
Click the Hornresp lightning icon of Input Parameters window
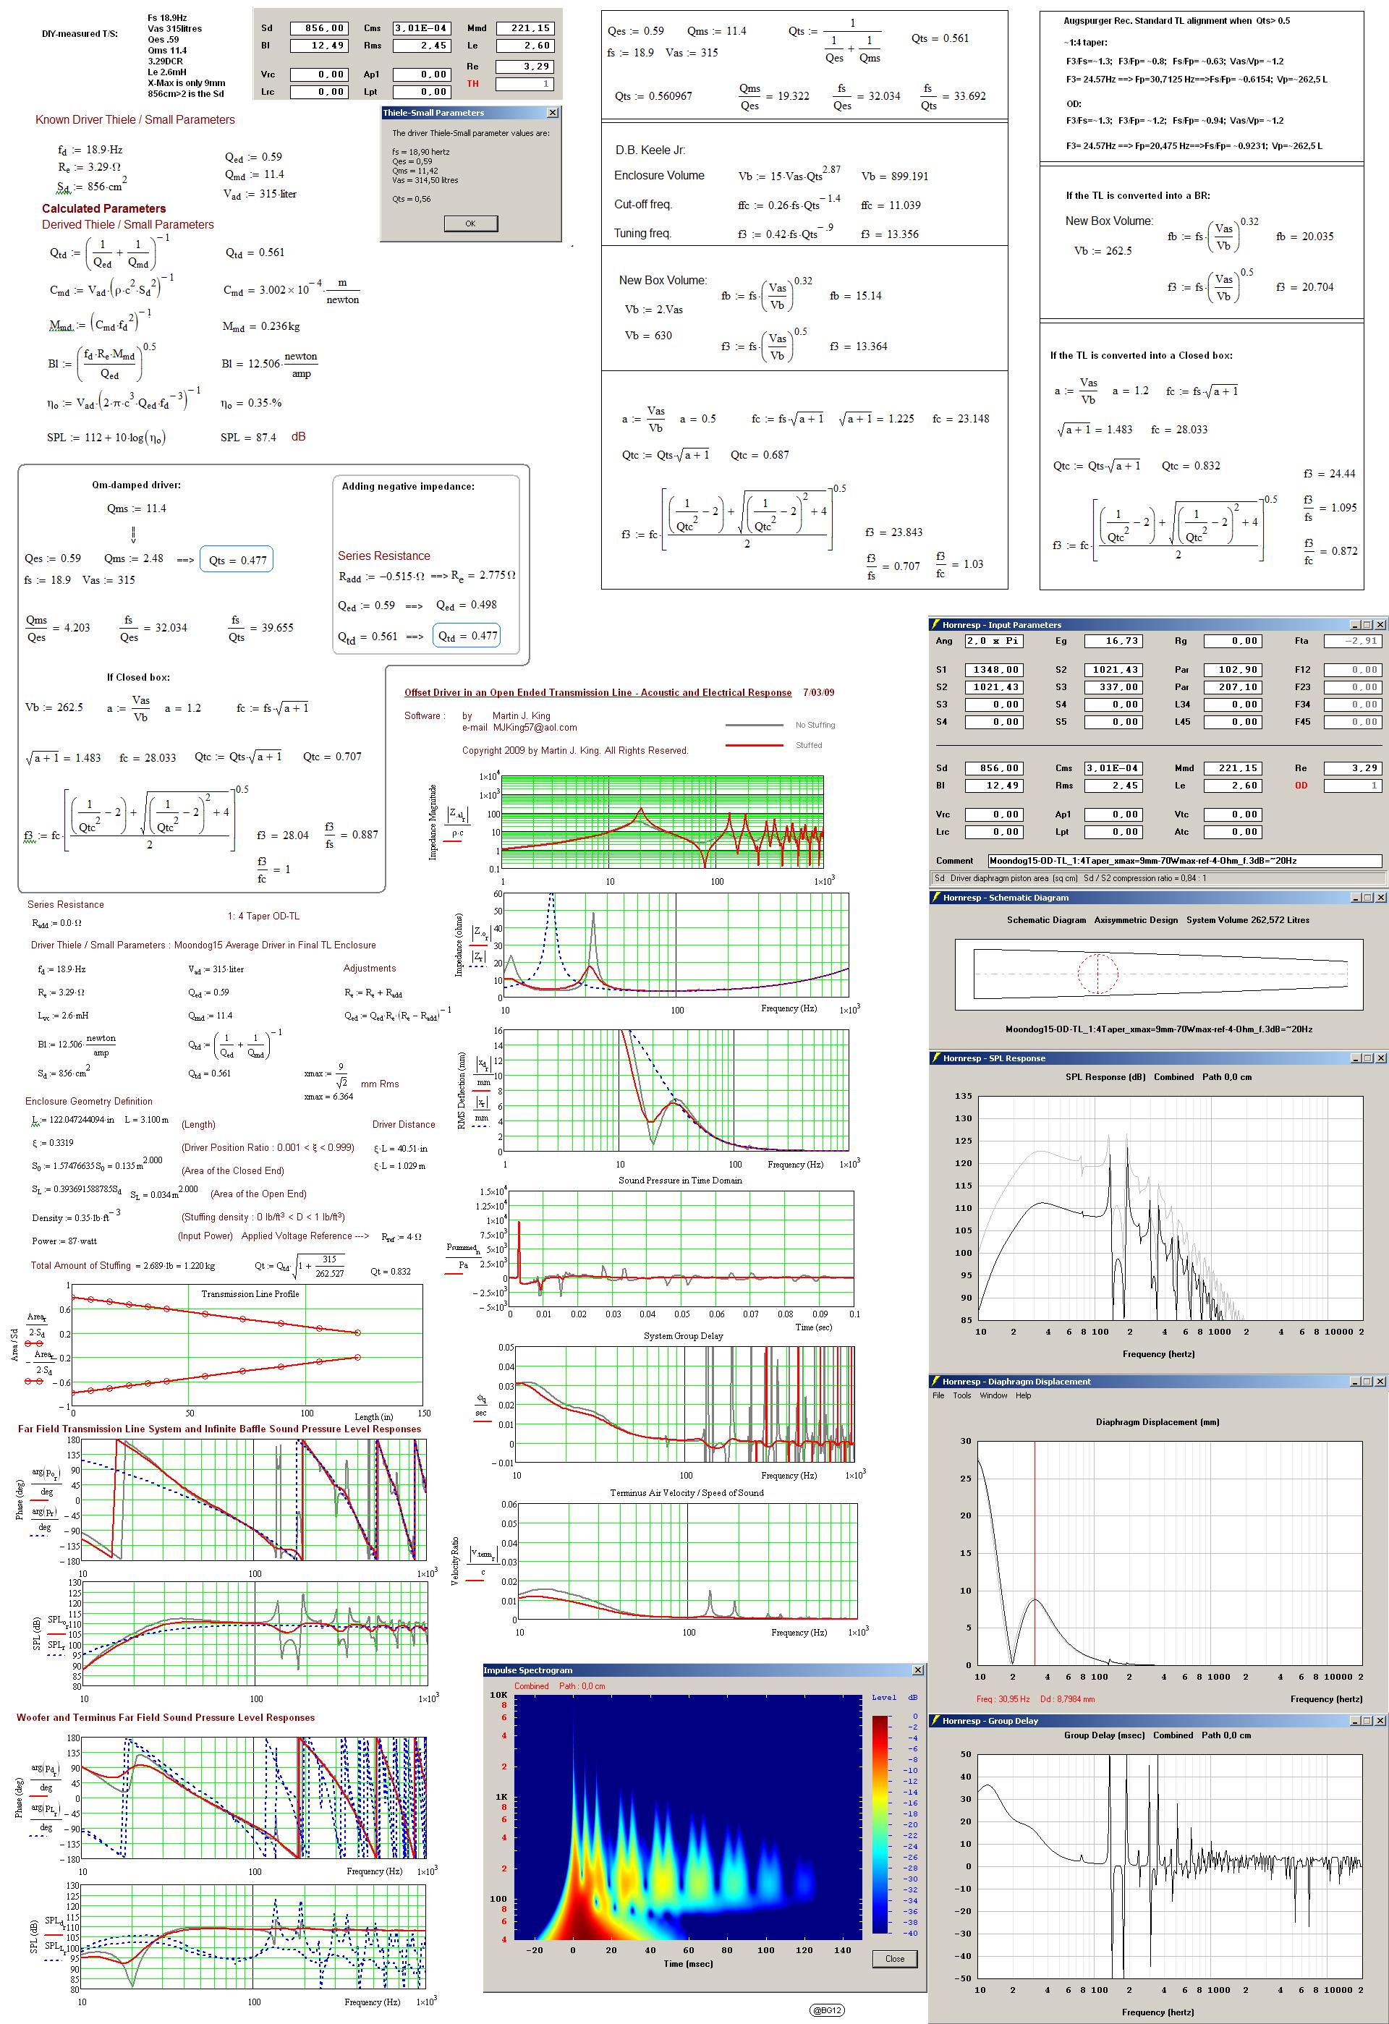click(935, 624)
